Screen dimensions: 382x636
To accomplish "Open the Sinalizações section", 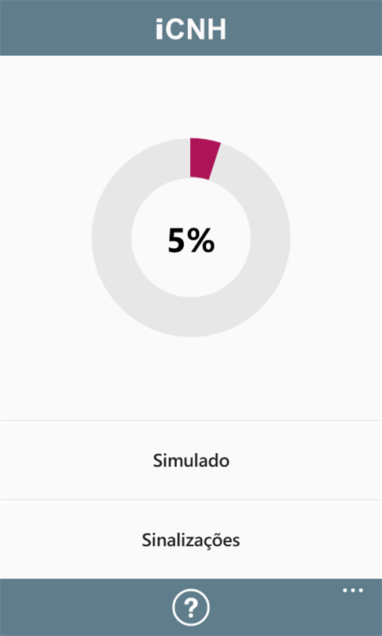I will (191, 540).
